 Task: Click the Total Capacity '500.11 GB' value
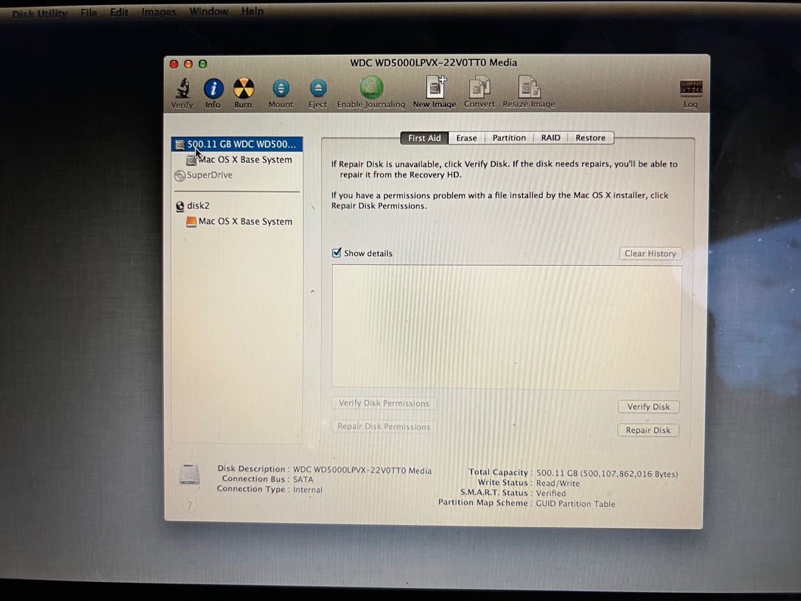(607, 474)
